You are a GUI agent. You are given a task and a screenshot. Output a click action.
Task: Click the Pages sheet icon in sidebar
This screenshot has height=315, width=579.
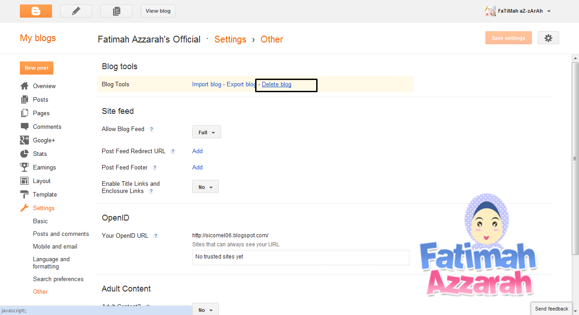(x=24, y=113)
